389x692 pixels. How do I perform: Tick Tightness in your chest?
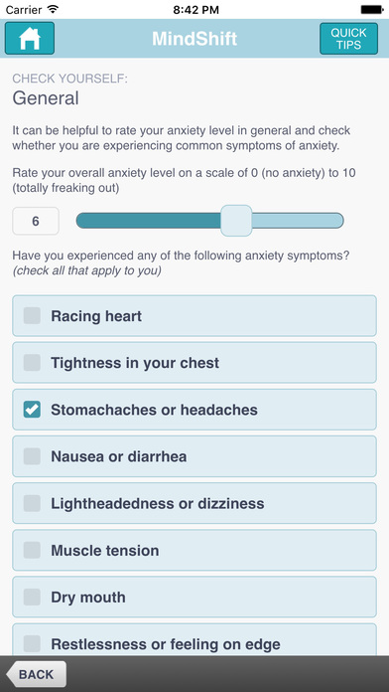pyautogui.click(x=32, y=363)
